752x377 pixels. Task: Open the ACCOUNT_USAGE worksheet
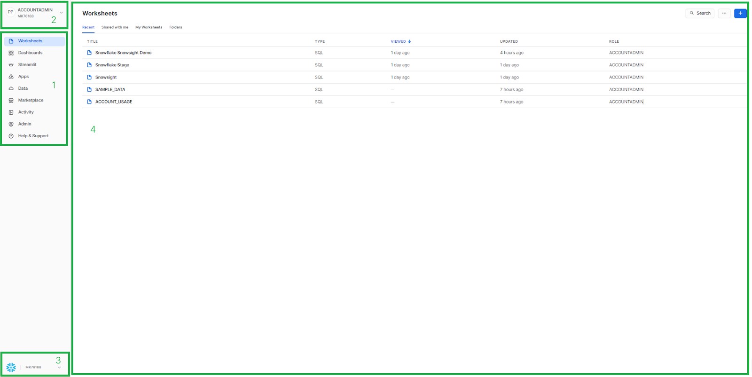coord(114,102)
